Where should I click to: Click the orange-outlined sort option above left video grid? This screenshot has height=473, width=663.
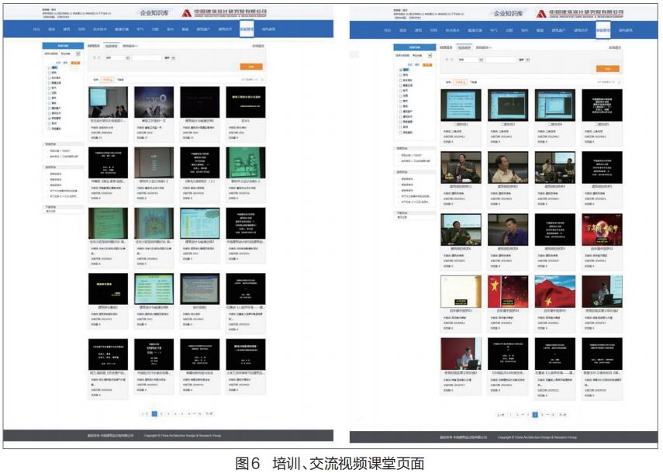[107, 79]
